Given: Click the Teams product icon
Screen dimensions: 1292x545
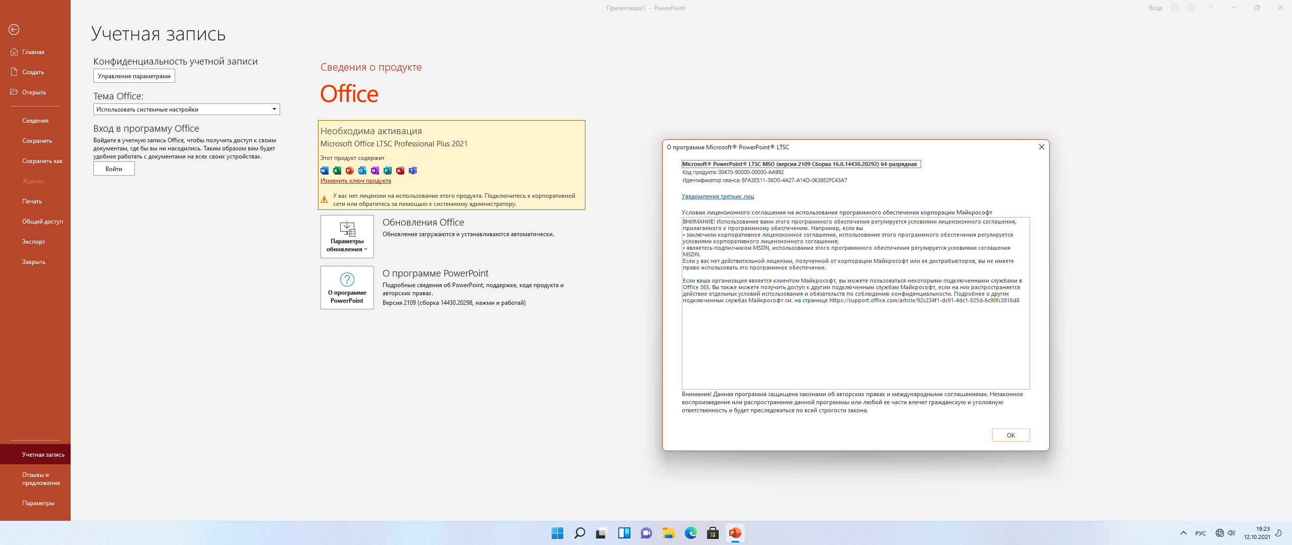Looking at the screenshot, I should coord(413,171).
